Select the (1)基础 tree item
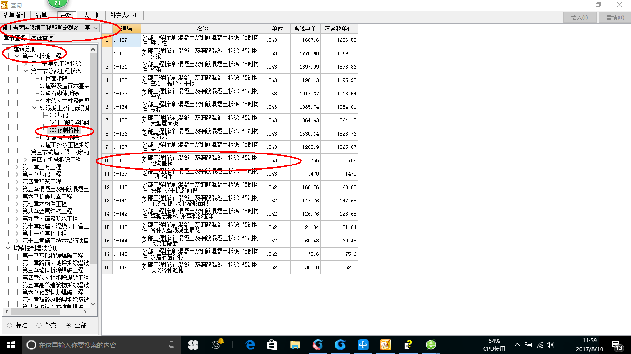 [x=59, y=115]
